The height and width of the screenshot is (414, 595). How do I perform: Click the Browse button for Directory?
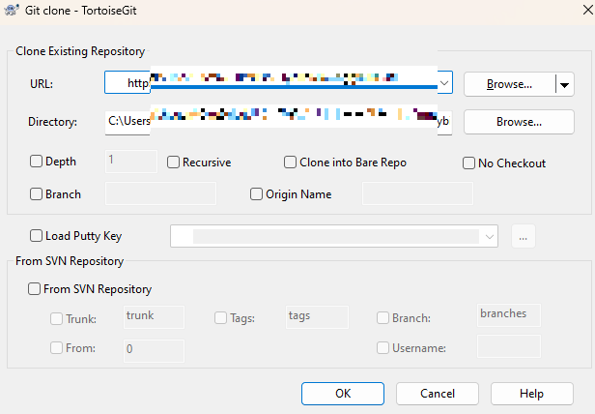click(519, 122)
